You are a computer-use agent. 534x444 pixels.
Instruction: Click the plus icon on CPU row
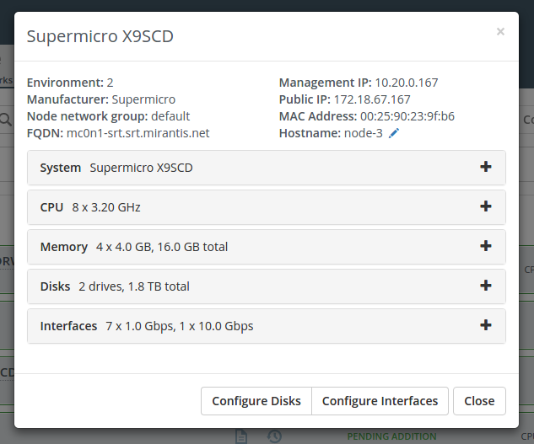485,206
